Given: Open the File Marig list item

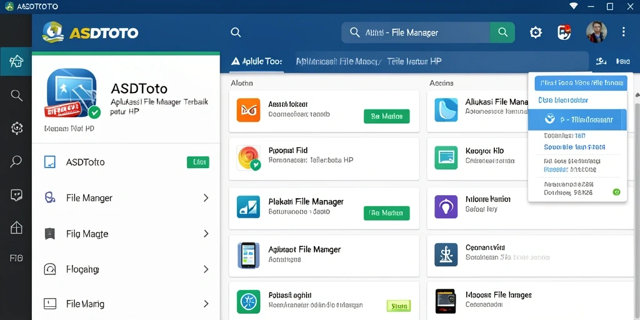Looking at the screenshot, I should pyautogui.click(x=126, y=304).
